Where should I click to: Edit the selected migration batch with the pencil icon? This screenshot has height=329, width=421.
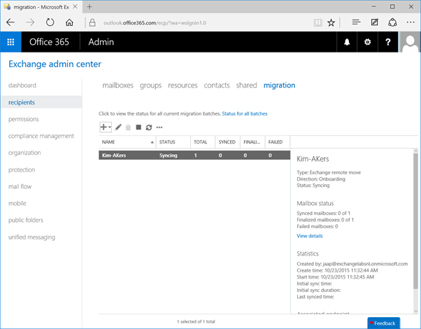(x=118, y=127)
